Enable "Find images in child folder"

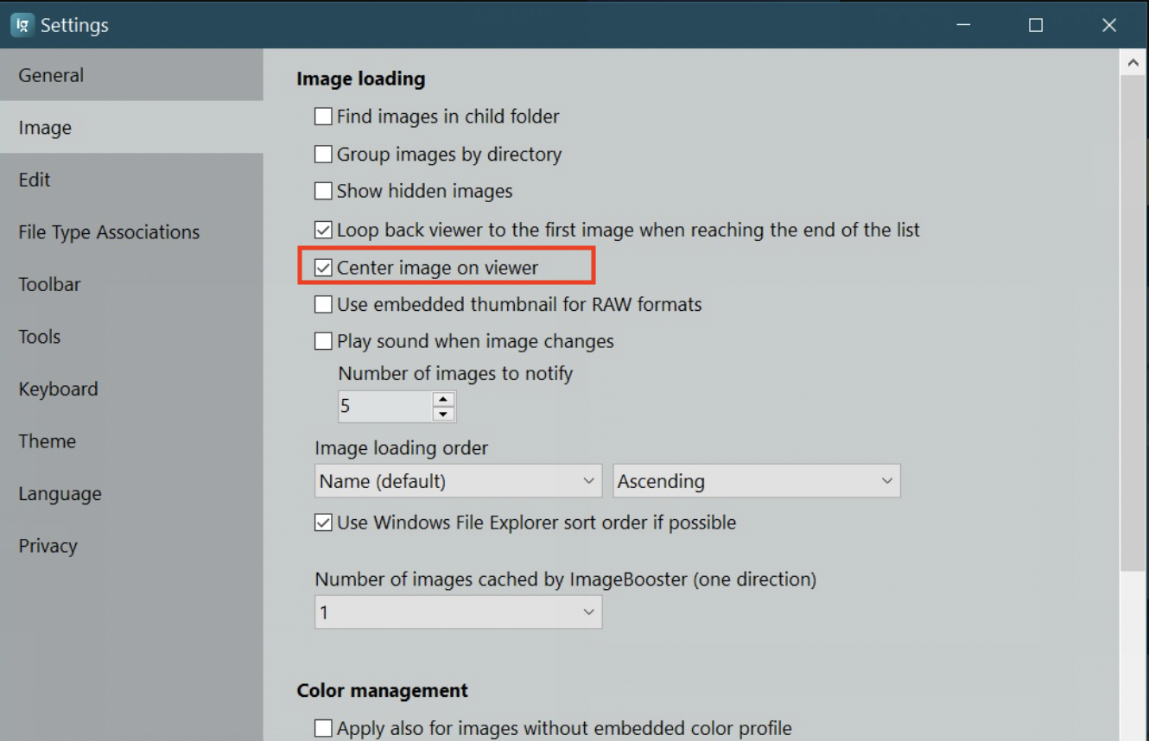point(323,116)
